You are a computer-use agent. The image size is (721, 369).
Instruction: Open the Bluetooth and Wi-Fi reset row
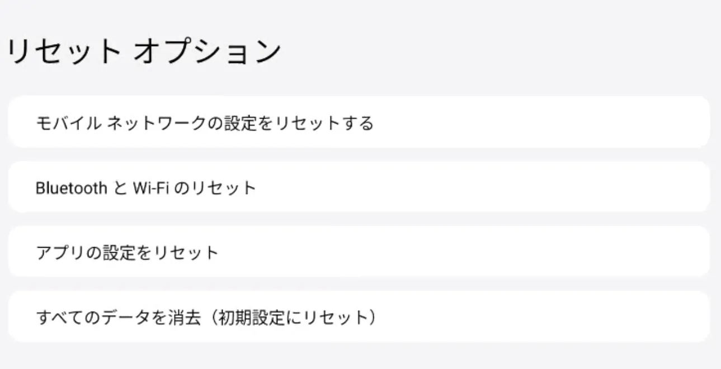point(358,188)
